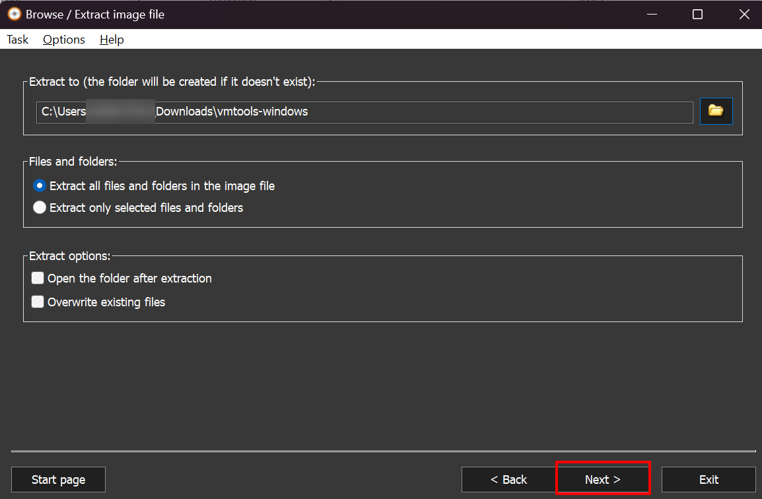Select Extract all files and folders radio
Viewport: 762px width, 499px height.
pos(40,186)
